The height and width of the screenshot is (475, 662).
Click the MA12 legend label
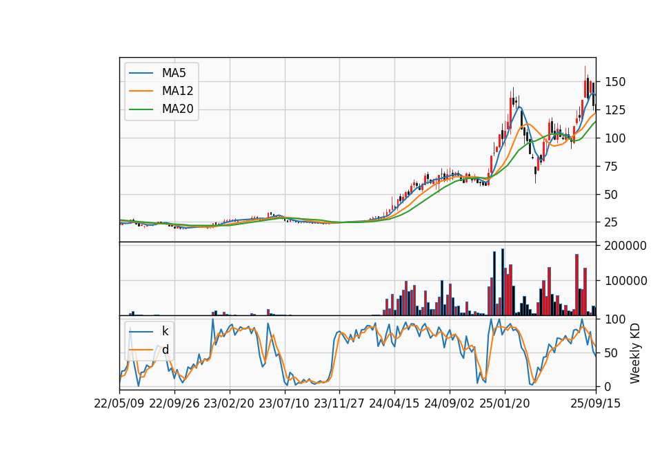tap(177, 91)
